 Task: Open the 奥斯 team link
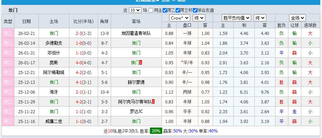[54, 63]
